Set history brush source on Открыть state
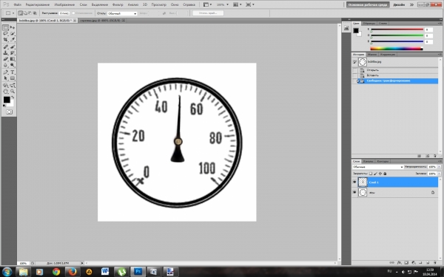 pos(354,70)
